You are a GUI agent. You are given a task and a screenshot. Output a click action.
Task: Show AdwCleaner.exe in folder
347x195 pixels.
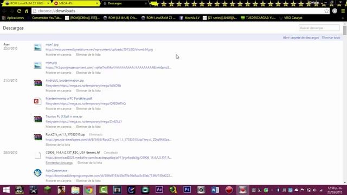[x=59, y=180]
